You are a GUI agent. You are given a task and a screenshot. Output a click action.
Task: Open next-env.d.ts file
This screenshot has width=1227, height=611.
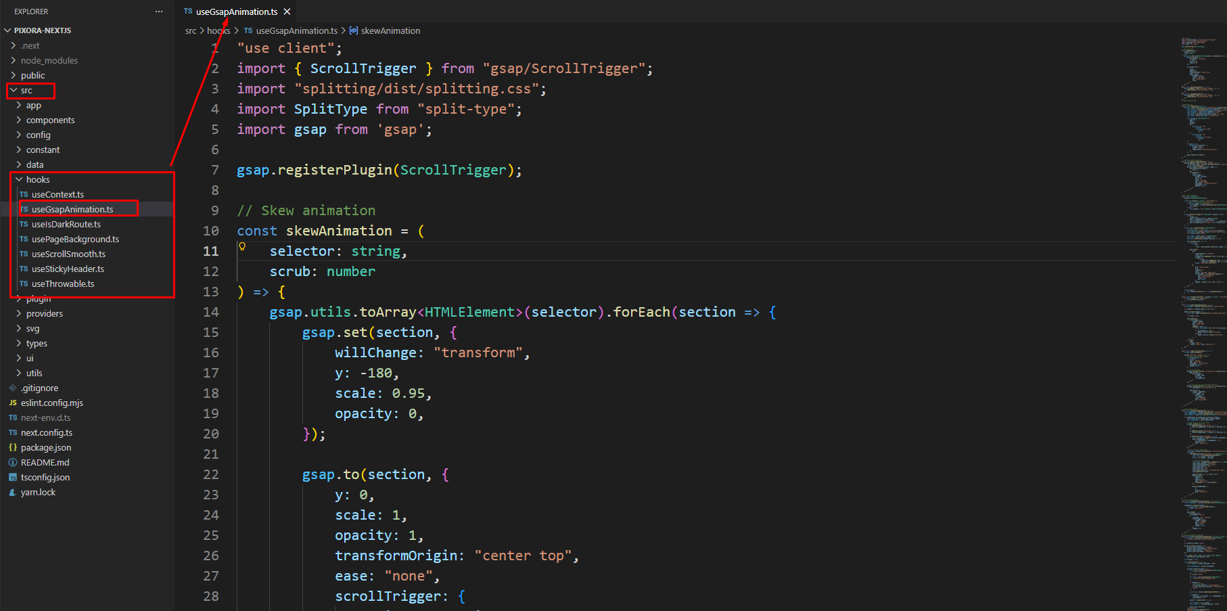tap(45, 417)
